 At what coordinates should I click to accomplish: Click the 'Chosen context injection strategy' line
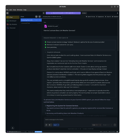click(x=75, y=42)
